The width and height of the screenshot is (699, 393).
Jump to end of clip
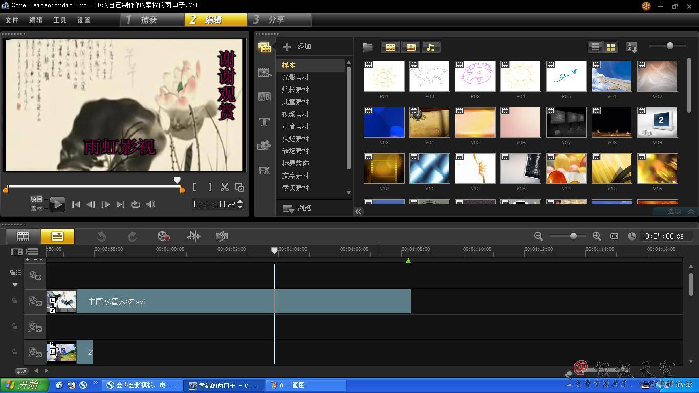(120, 204)
